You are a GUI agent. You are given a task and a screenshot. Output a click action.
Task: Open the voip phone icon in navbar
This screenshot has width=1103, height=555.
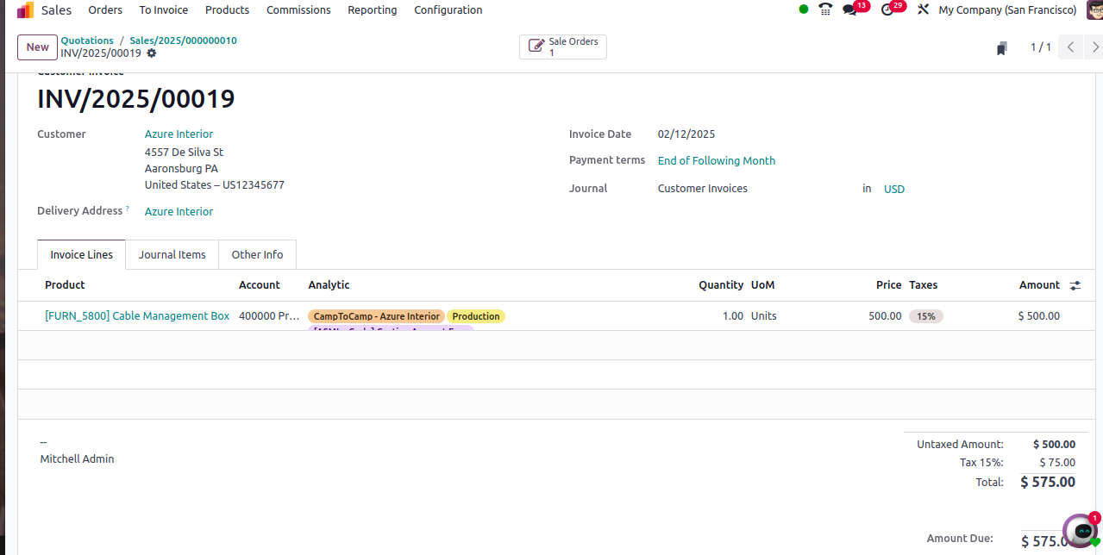click(x=825, y=10)
